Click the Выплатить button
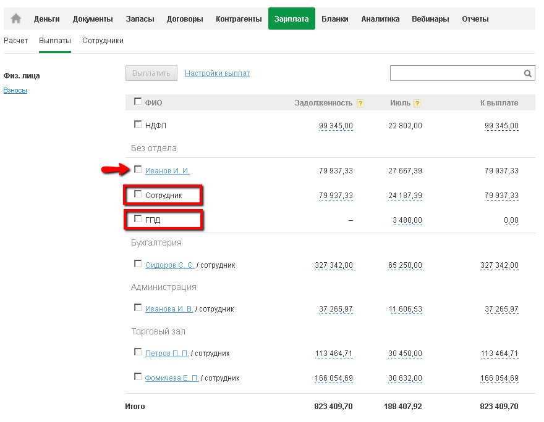The image size is (544, 422). pyautogui.click(x=151, y=73)
